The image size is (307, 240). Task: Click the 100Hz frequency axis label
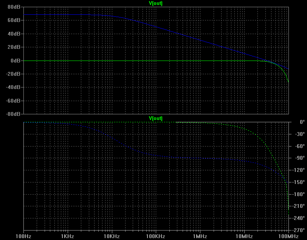[23, 236]
